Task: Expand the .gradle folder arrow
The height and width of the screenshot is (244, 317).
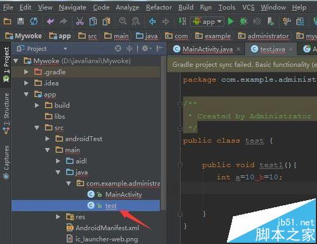Action: (x=26, y=72)
